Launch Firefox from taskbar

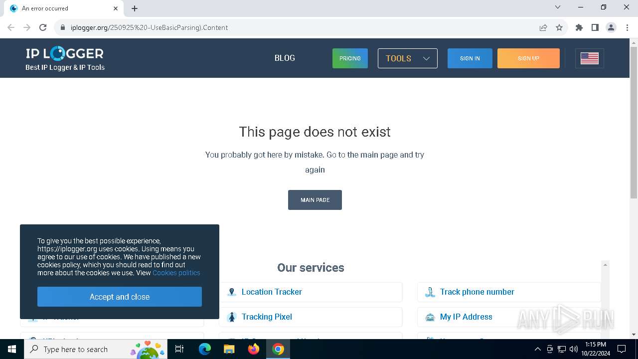click(254, 349)
